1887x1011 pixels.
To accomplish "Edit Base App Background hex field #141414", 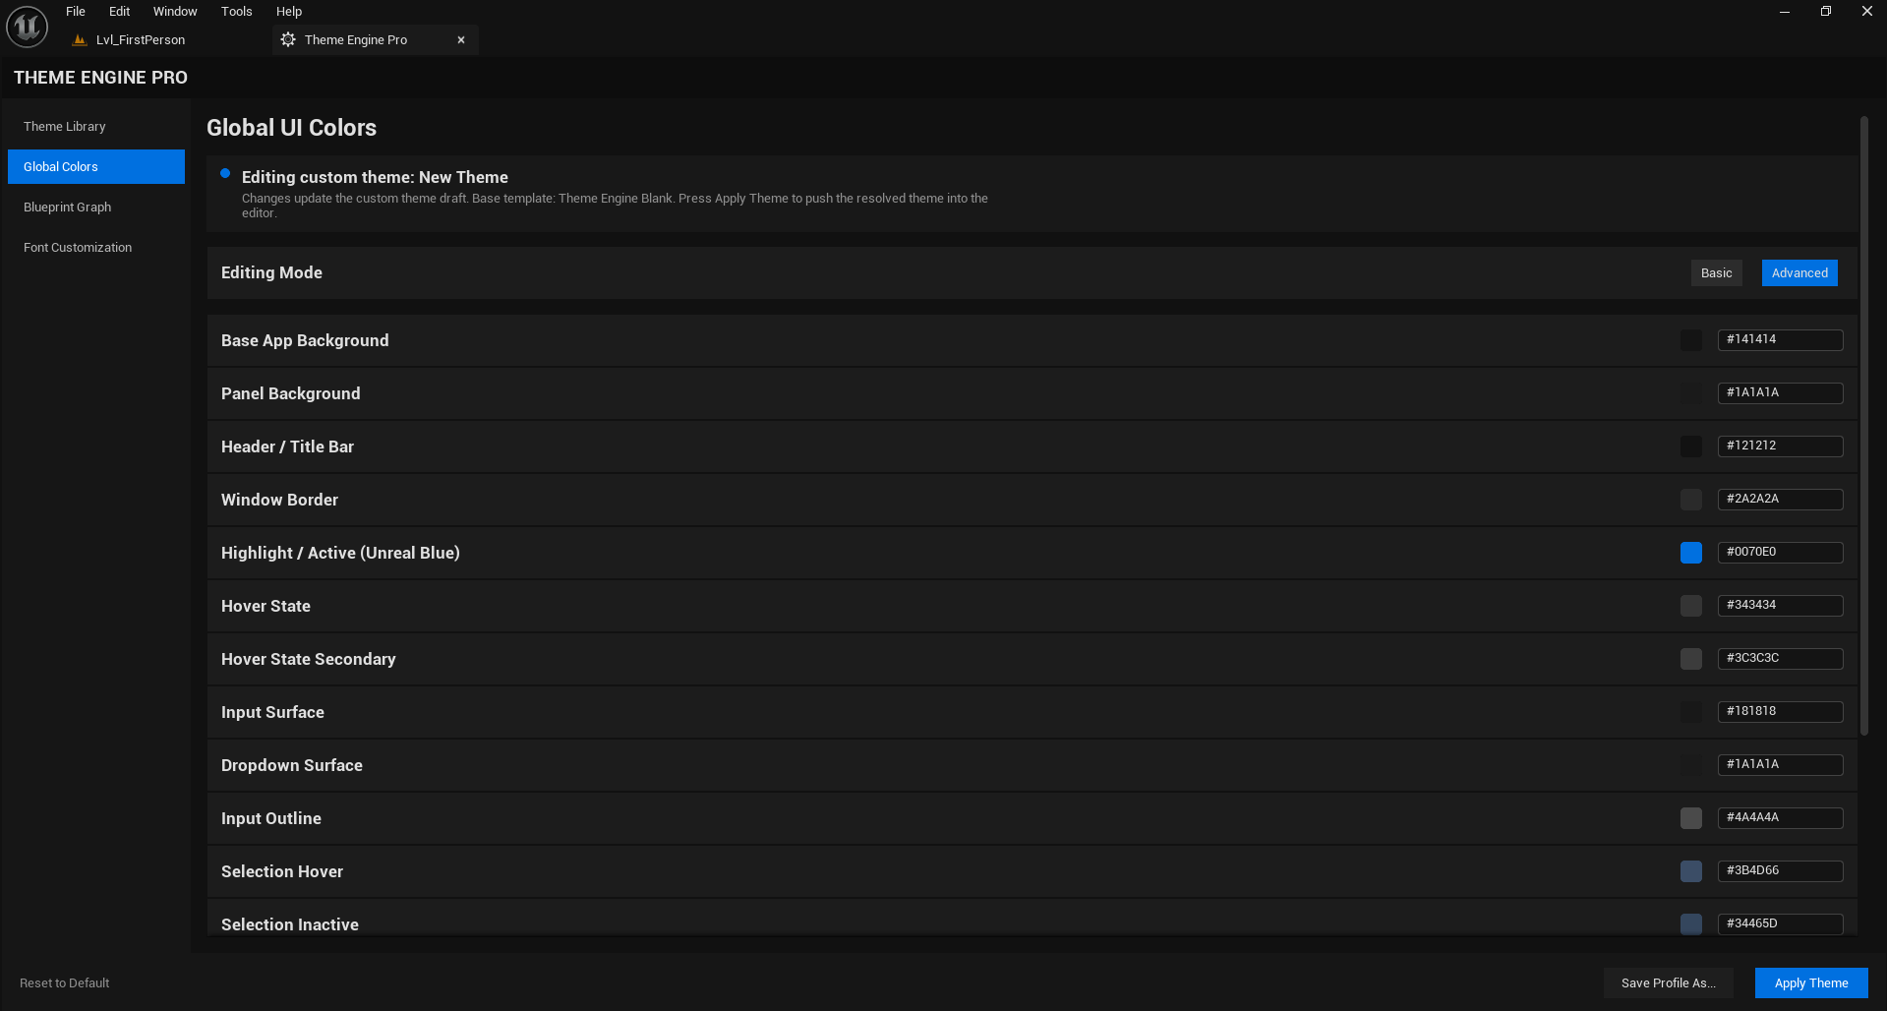I will [1780, 340].
